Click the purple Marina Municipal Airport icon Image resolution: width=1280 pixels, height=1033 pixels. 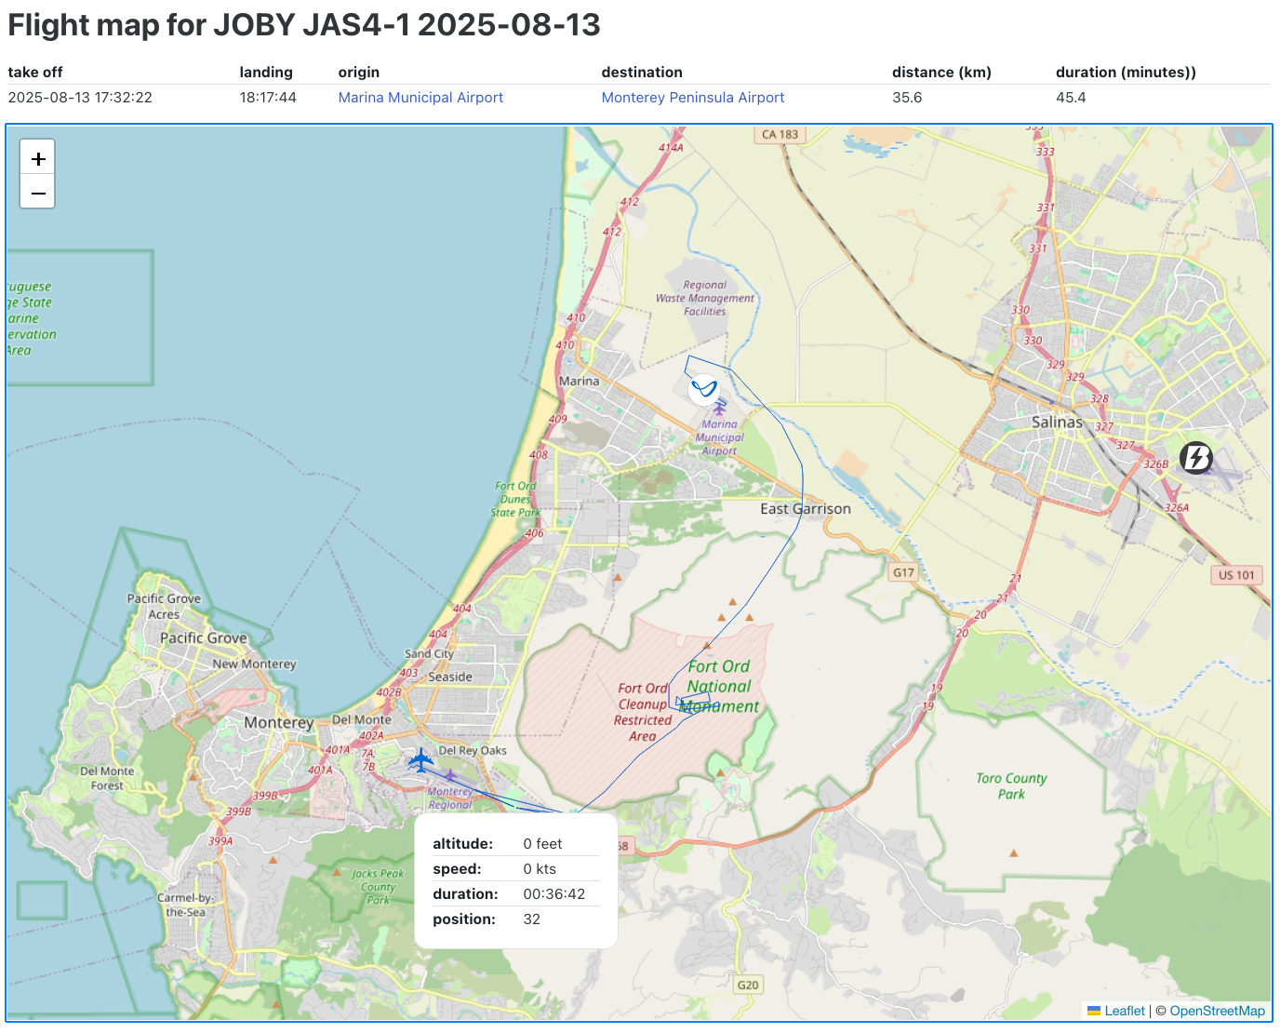coord(718,409)
